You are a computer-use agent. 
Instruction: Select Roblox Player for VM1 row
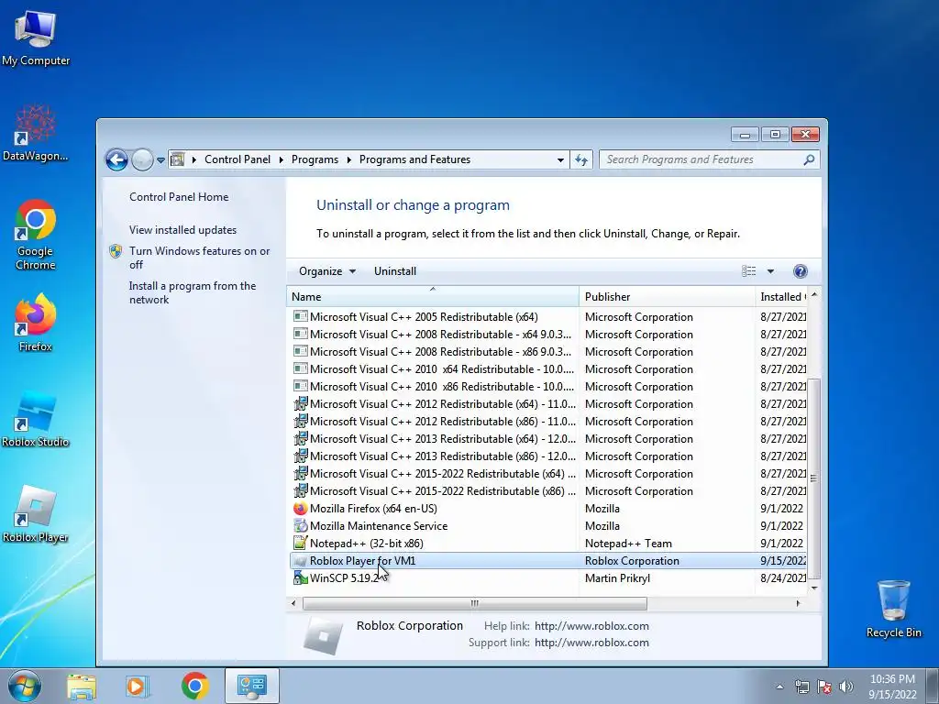[x=547, y=561]
